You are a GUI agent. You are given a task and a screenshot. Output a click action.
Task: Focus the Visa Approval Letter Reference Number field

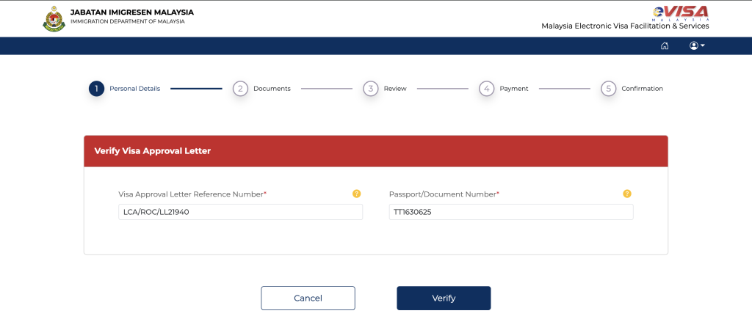pos(240,212)
